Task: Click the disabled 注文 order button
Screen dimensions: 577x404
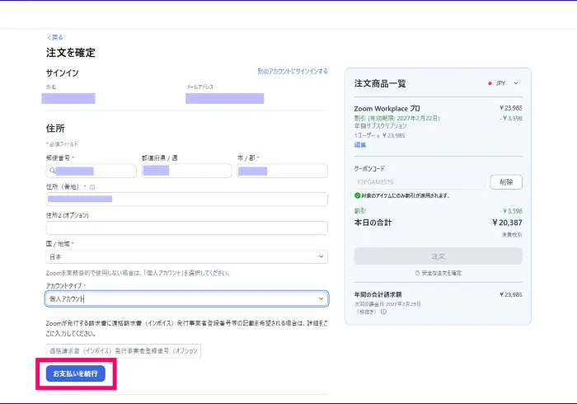Action: point(439,256)
